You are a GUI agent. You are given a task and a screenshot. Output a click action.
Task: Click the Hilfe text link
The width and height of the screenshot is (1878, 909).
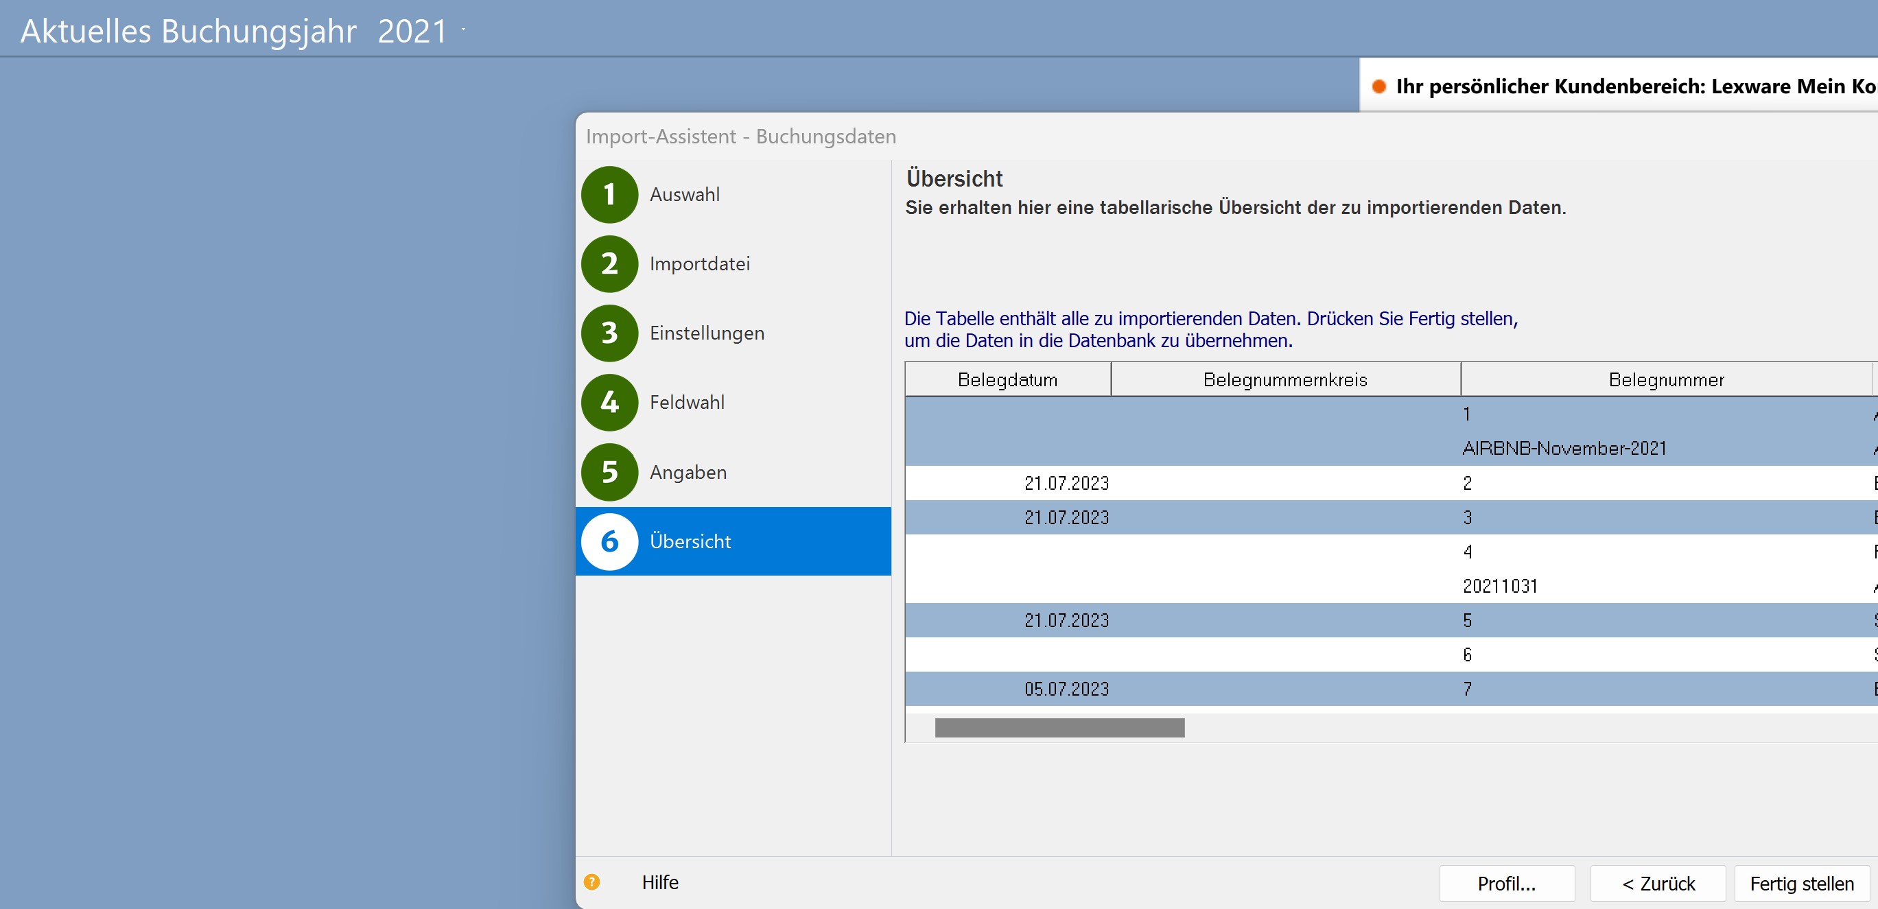(x=660, y=882)
